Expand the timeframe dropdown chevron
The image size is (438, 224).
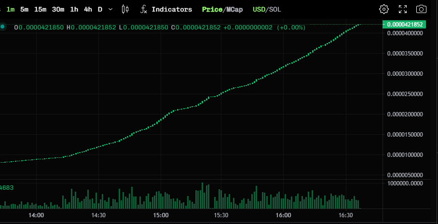[110, 9]
